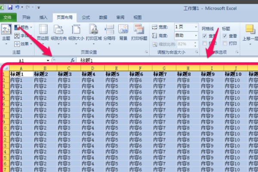
Task: Click the 高度 height icon label
Action: (x=160, y=36)
